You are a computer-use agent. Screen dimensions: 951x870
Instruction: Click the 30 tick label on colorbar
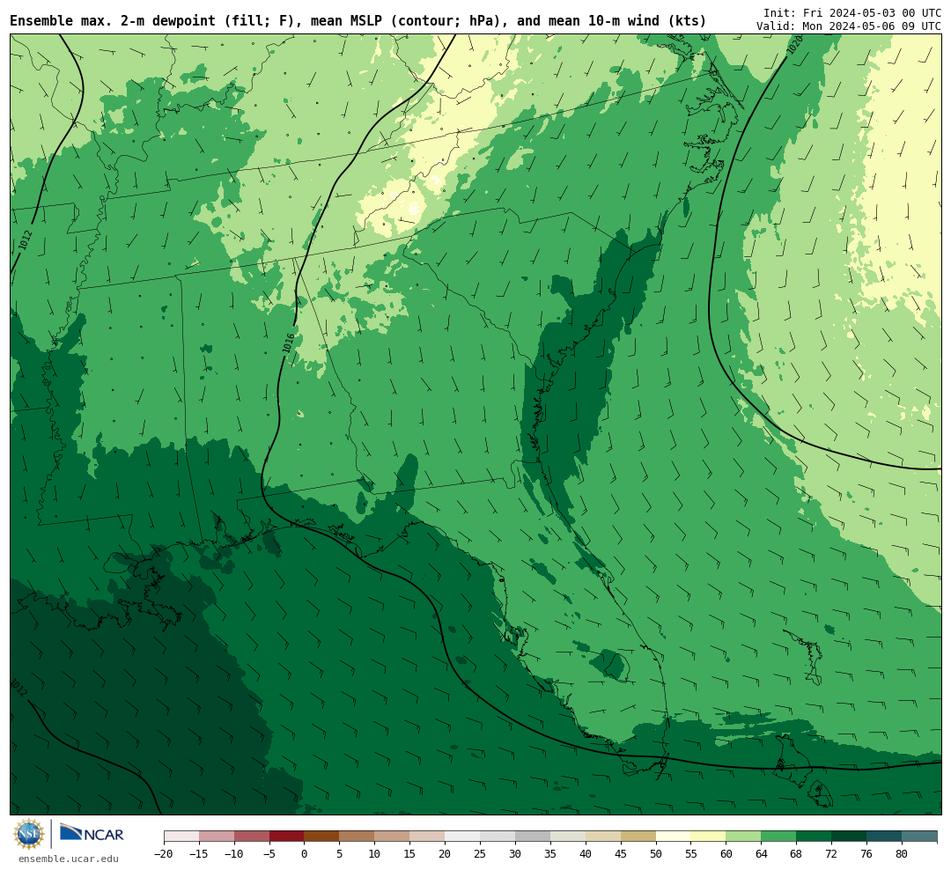(x=515, y=854)
